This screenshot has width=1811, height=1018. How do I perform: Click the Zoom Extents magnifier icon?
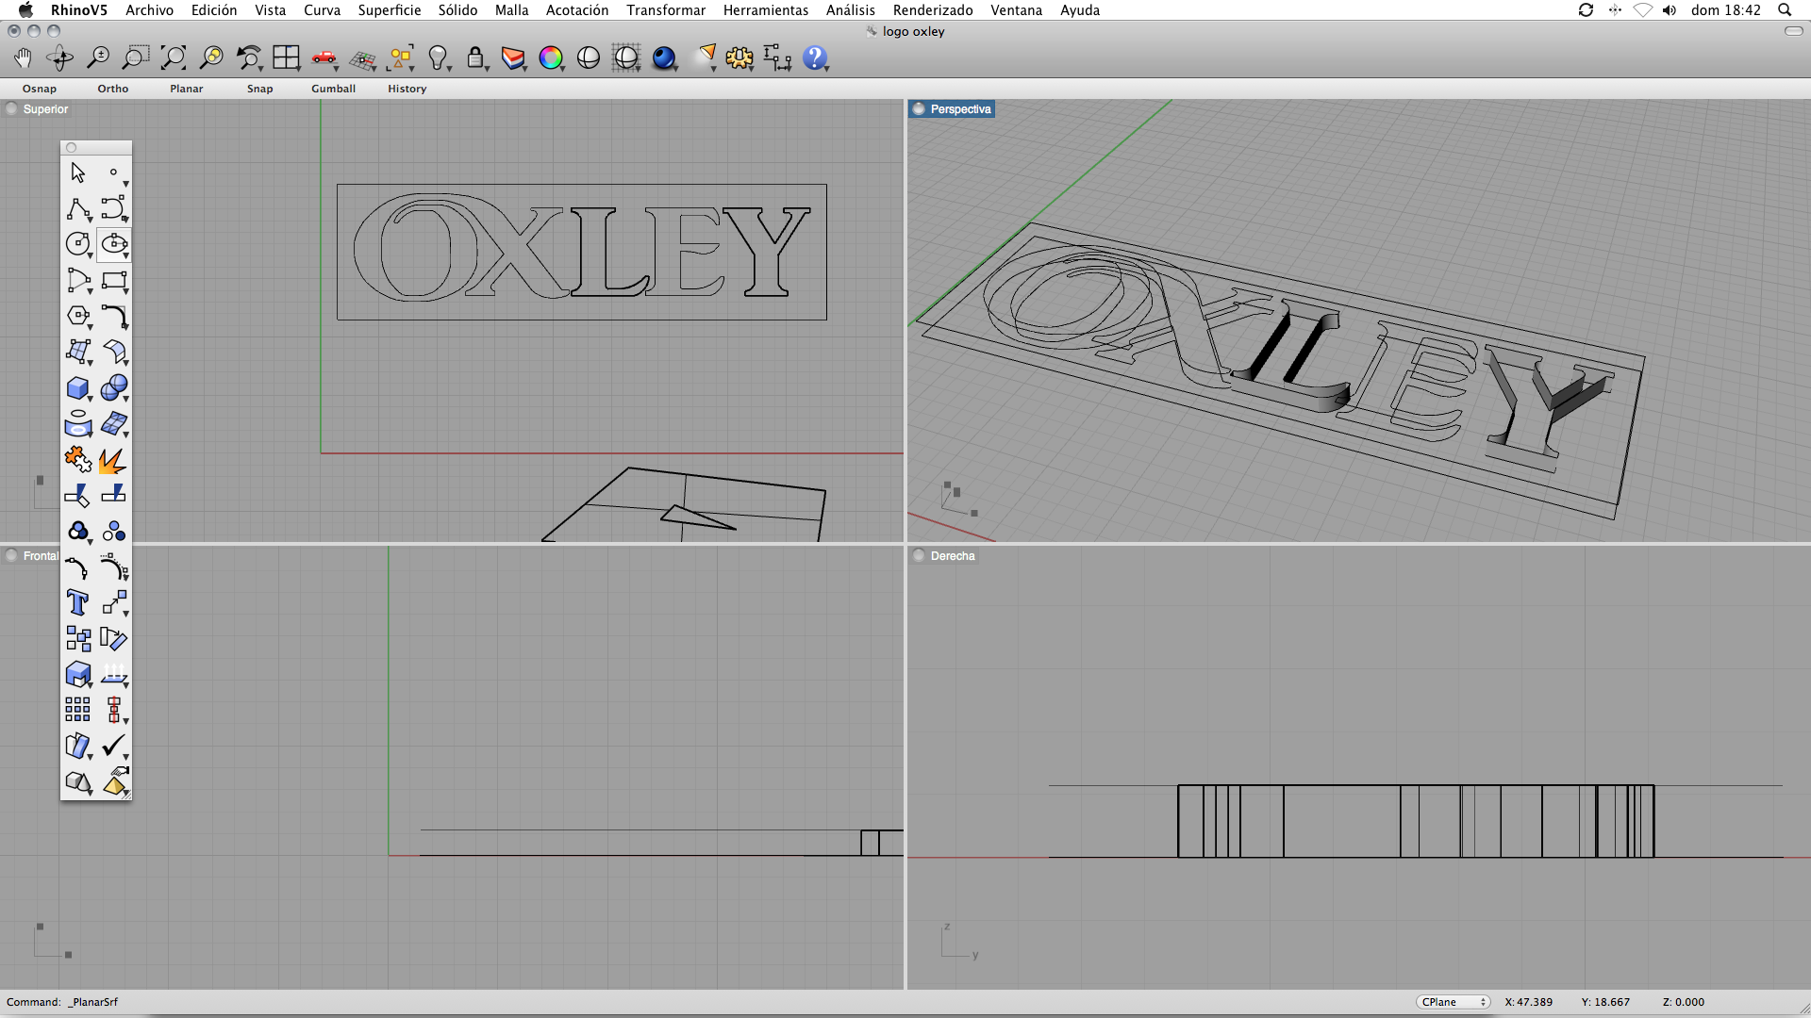coord(174,58)
